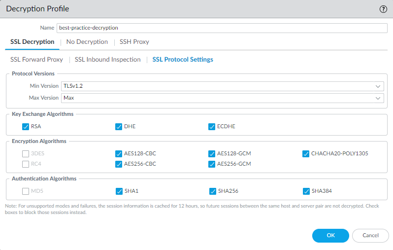Toggle the AES256-GCM encryption checkbox

pos(212,164)
